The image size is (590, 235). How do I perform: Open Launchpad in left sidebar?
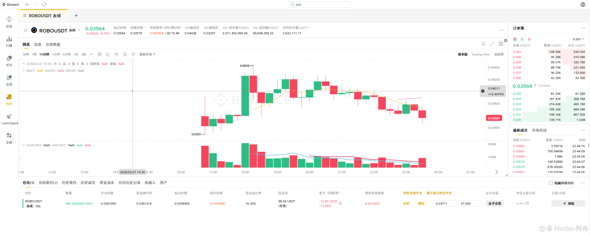(x=10, y=119)
